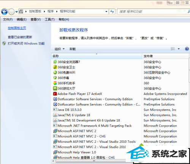Click publisher 360 for 360手机助手
Screen dimensions: 190x164
146,83
